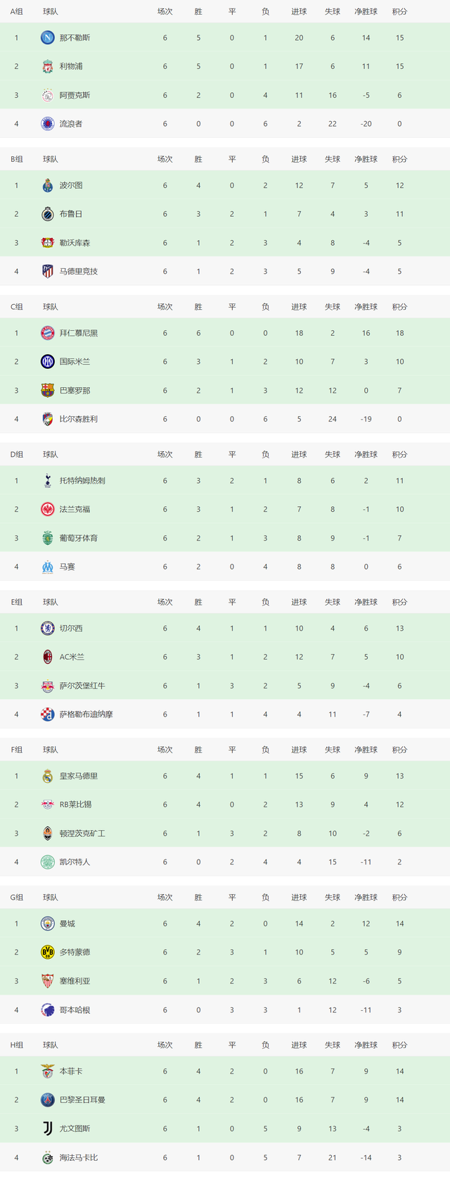Image resolution: width=450 pixels, height=1196 pixels.
Task: Click the 净胜球 header in D组 table
Action: (366, 454)
